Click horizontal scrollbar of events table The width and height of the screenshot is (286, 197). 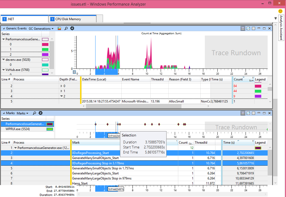point(134,106)
